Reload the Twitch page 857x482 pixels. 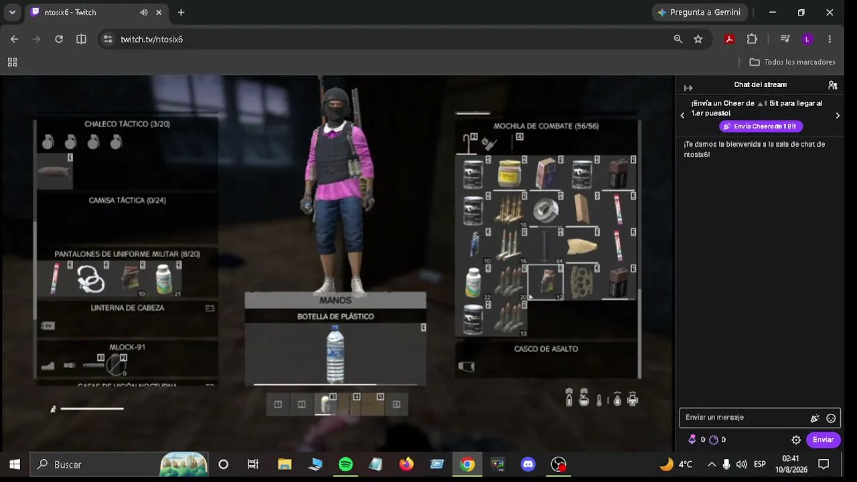tap(59, 39)
